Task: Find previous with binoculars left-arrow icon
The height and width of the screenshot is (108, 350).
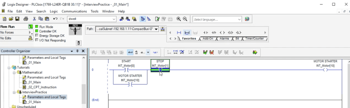Action: pos(122,19)
